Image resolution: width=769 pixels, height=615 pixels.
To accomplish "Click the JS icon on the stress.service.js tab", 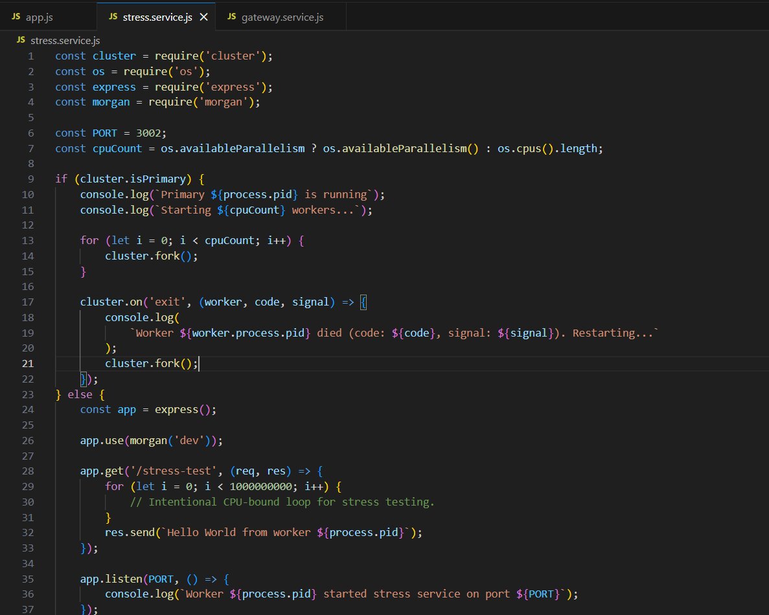I will coord(113,17).
